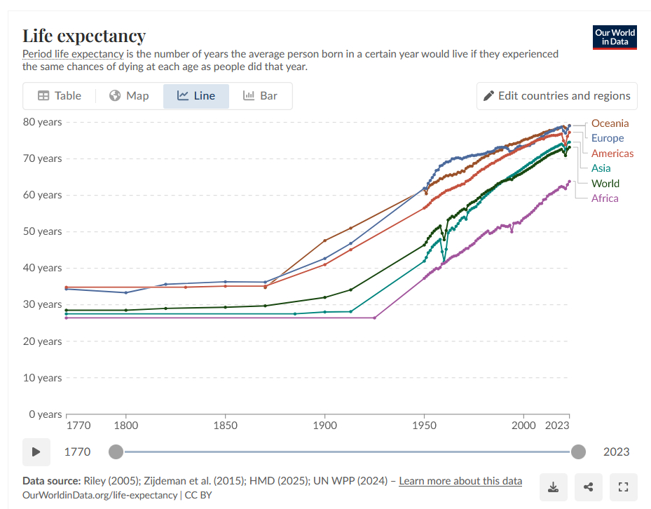Select the Line chart tab
The image size is (651, 509).
pos(196,96)
